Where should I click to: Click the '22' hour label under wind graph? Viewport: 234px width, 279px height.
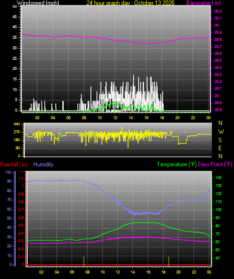(193, 118)
